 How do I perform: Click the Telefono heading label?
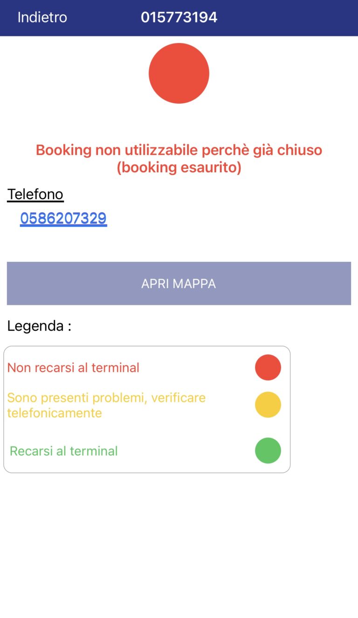[35, 194]
